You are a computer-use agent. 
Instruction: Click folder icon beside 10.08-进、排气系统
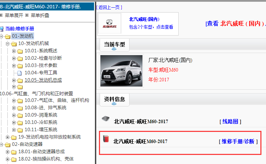(x=20, y=108)
